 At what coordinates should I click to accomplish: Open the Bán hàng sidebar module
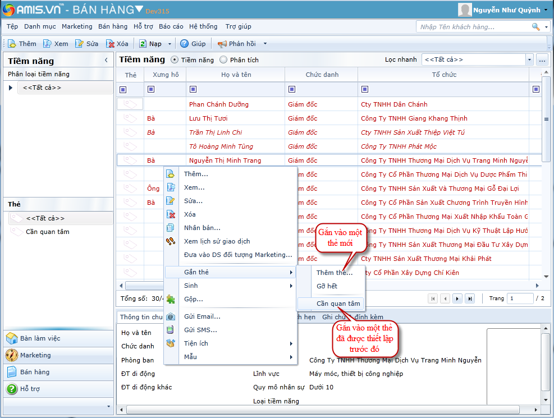35,372
